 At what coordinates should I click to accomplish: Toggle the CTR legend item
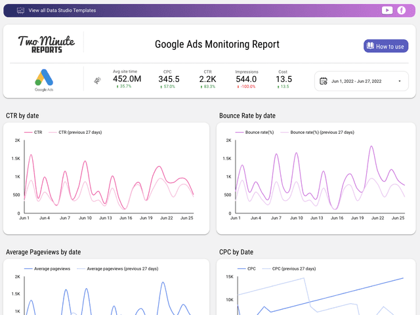(33, 133)
